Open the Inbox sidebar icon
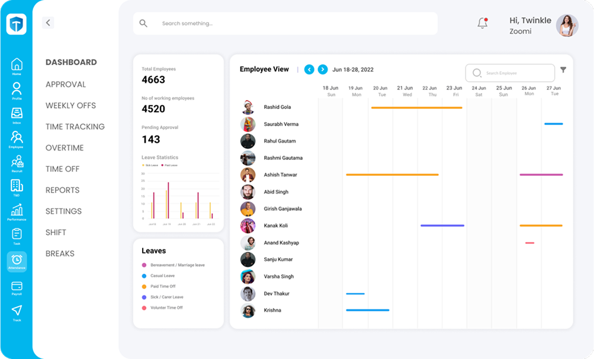The width and height of the screenshot is (594, 359). coord(17,114)
